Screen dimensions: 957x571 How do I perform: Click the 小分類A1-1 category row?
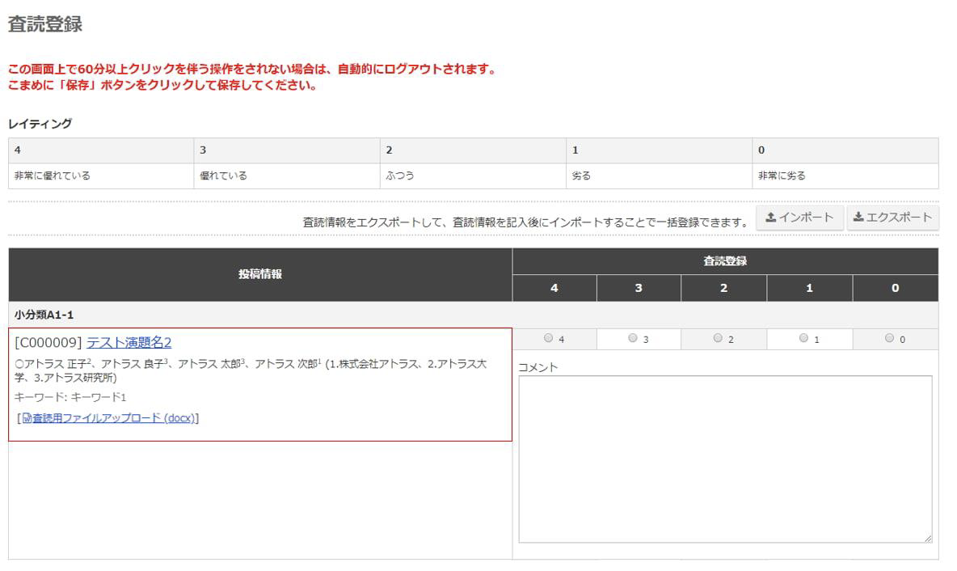(45, 315)
